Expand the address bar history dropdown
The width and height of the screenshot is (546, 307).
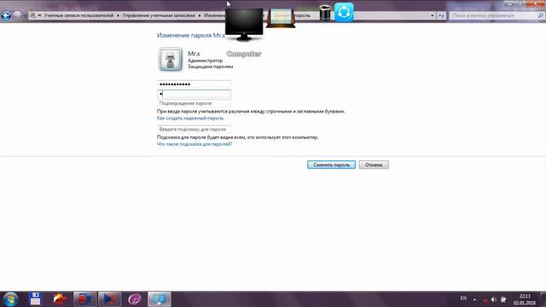433,15
